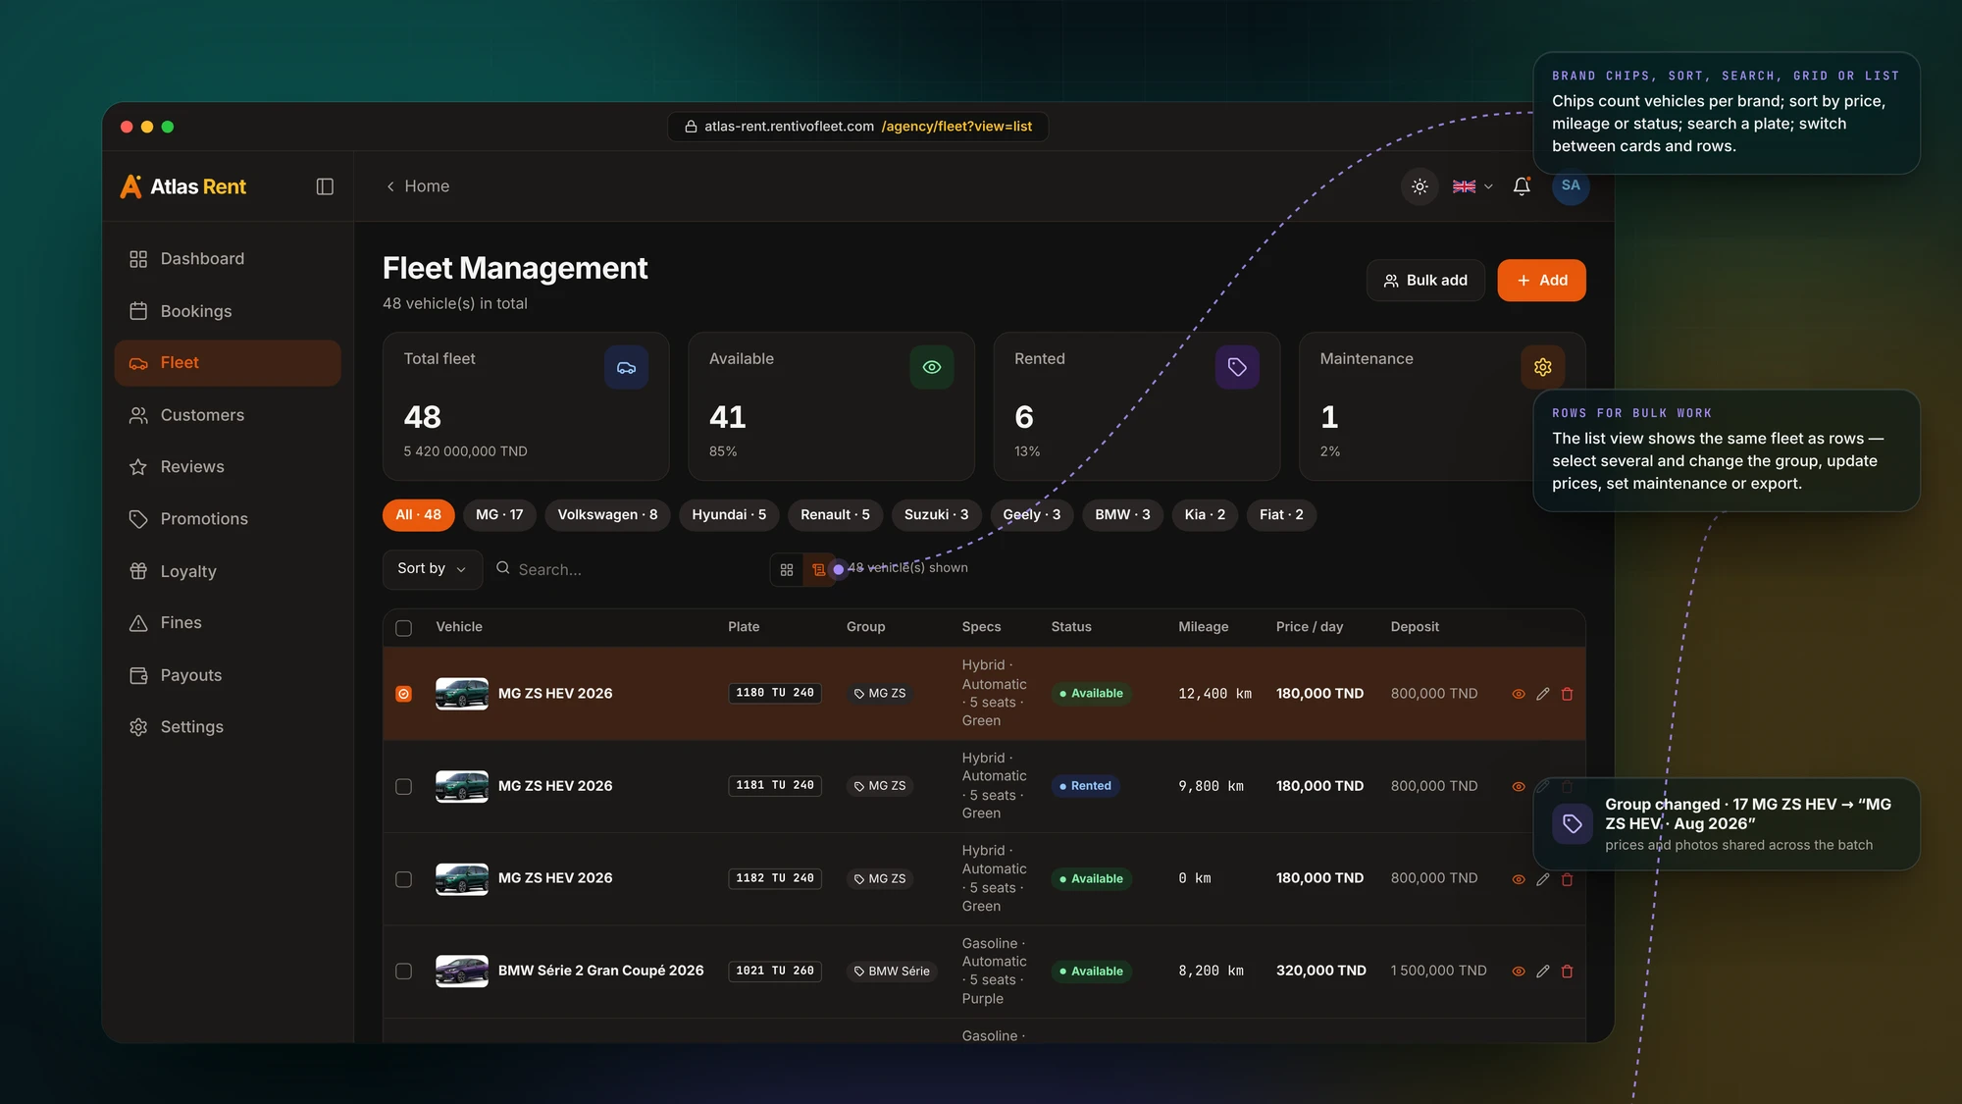Viewport: 1962px width, 1104px height.
Task: Edit vehicle plate 1180 TU 240
Action: (1542, 694)
